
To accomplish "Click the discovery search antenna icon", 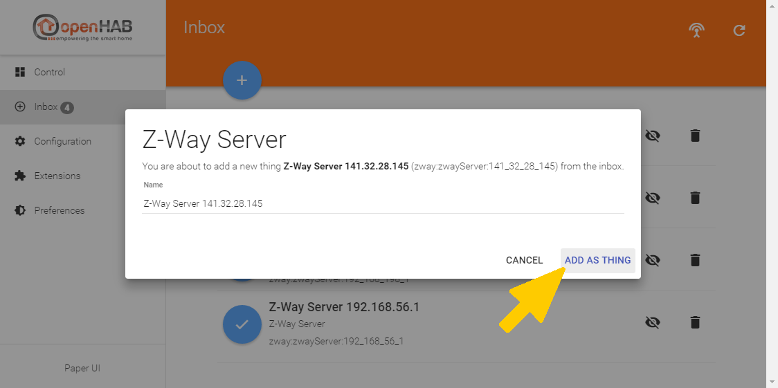I will tap(696, 30).
